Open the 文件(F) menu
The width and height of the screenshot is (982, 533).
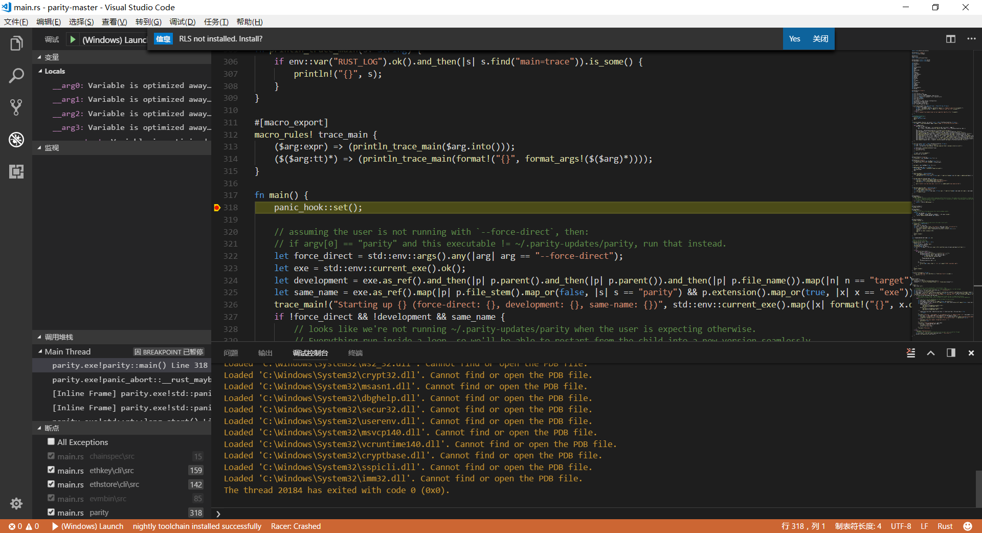point(16,22)
